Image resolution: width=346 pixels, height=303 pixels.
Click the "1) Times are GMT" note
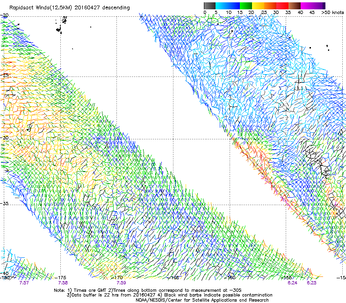click(87, 290)
